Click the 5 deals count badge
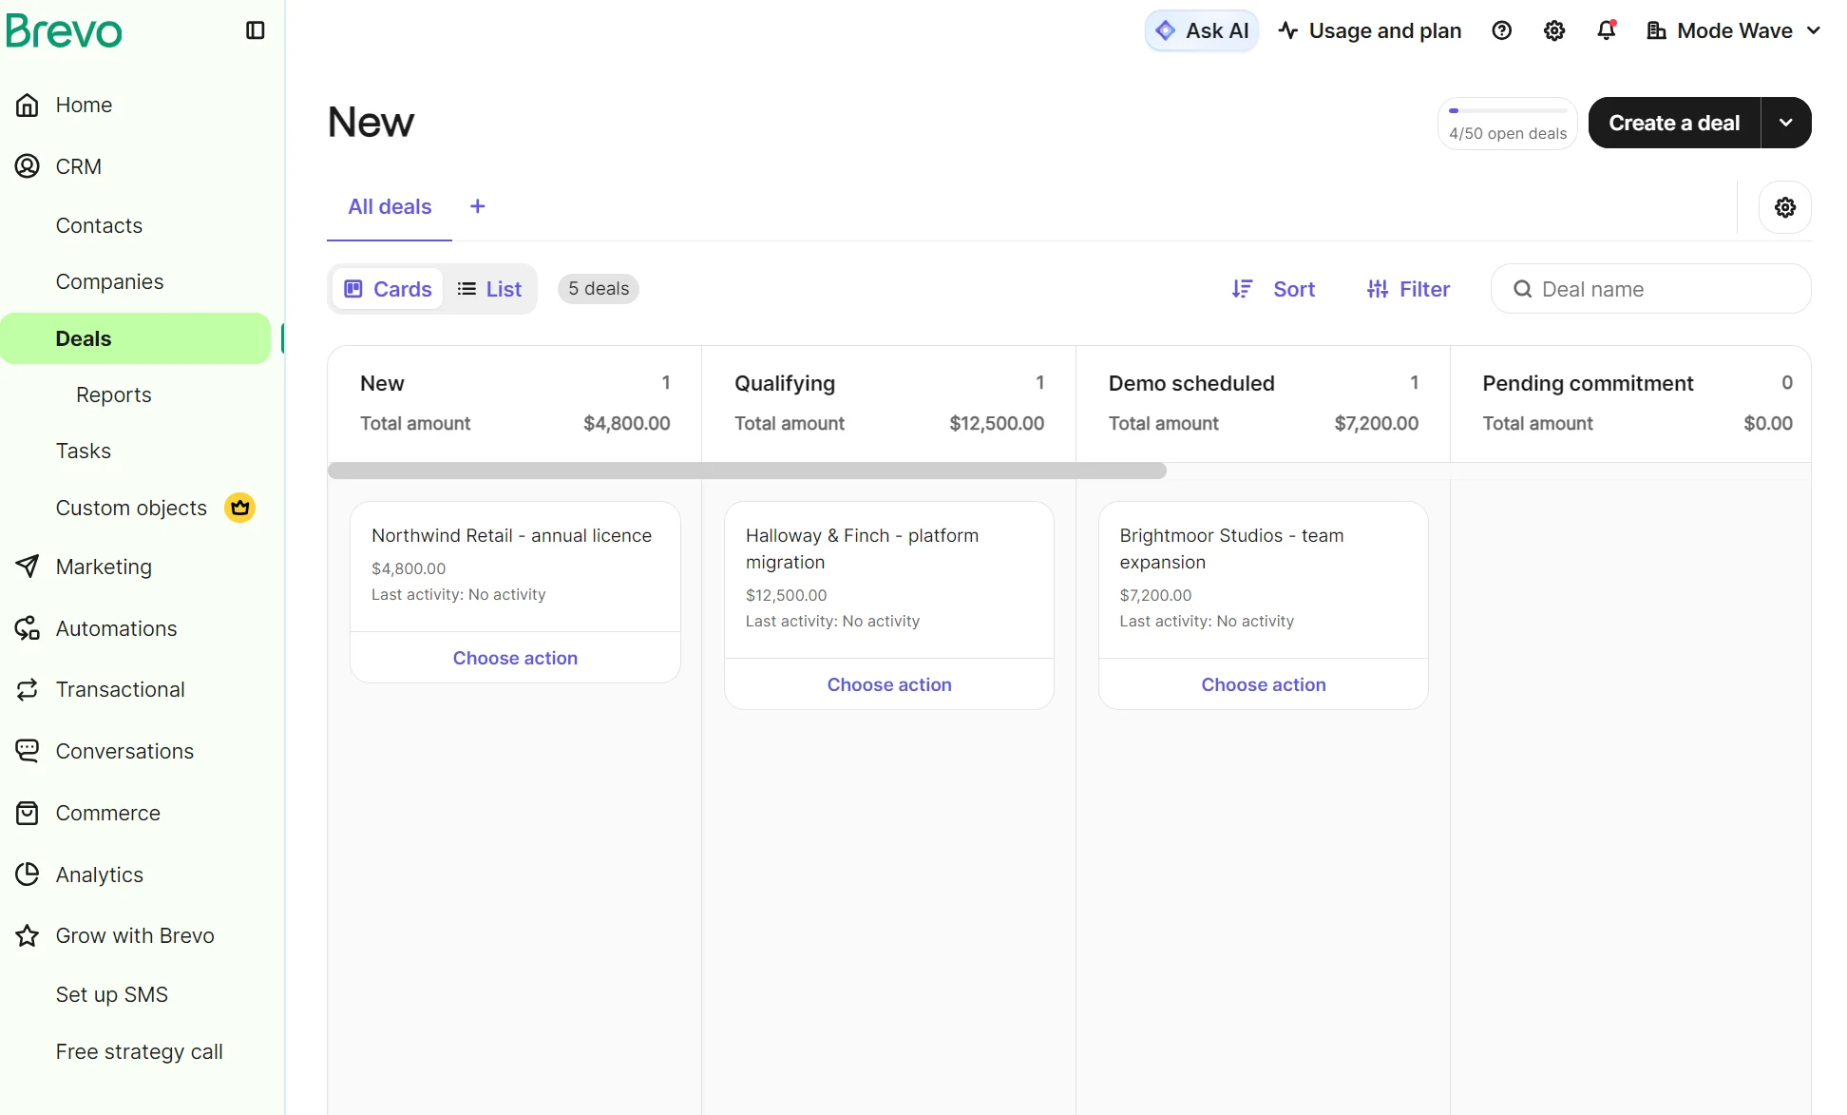 tap(599, 289)
